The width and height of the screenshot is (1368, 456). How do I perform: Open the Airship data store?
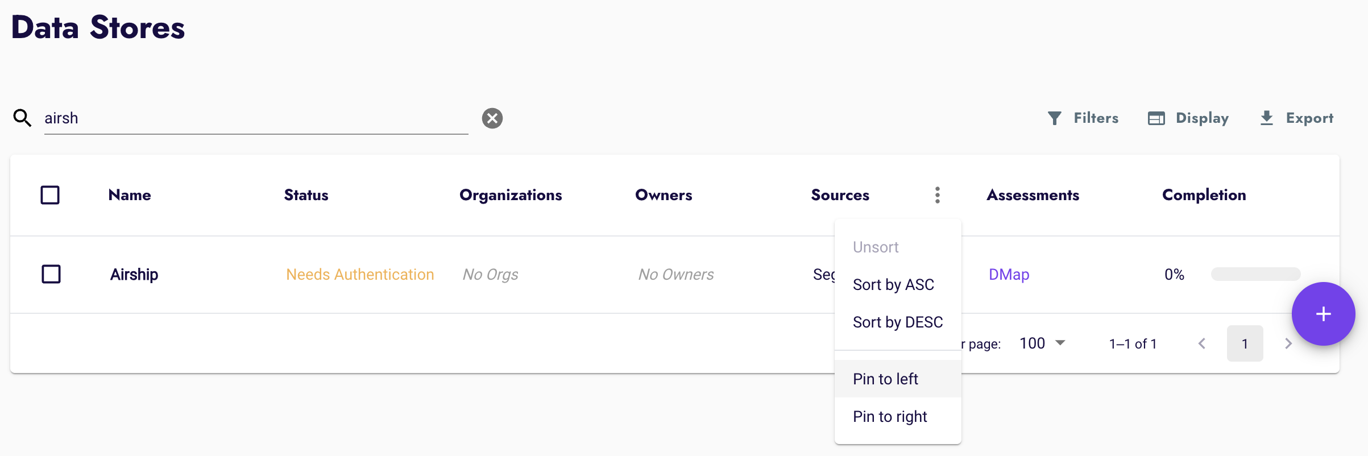coord(134,275)
